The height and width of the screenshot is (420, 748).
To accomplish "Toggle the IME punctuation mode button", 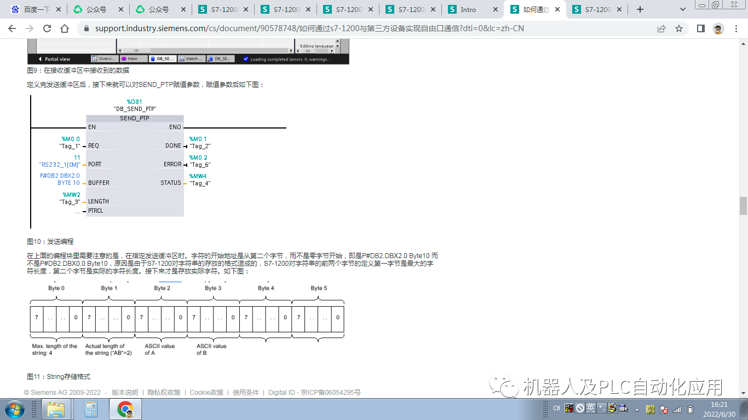I will coord(601,408).
